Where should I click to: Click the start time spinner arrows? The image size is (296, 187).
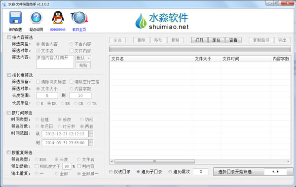(x=91, y=134)
